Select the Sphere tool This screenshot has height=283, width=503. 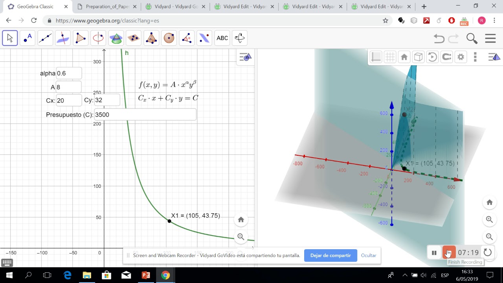pyautogui.click(x=169, y=38)
